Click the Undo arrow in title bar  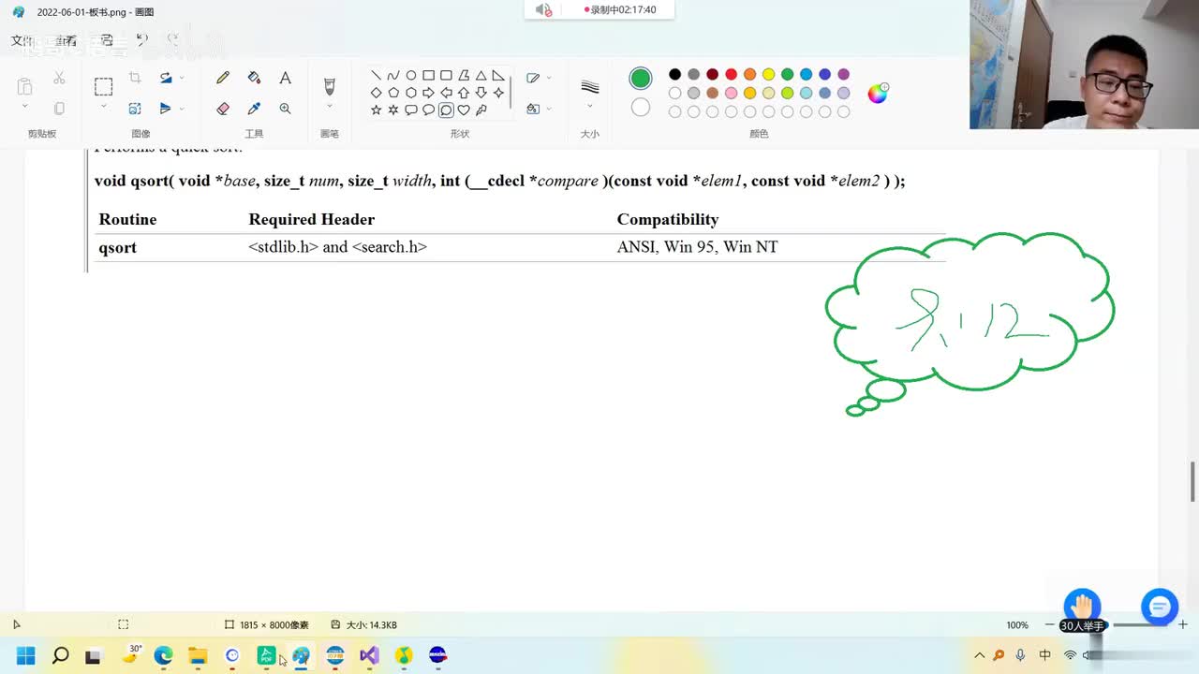click(141, 40)
